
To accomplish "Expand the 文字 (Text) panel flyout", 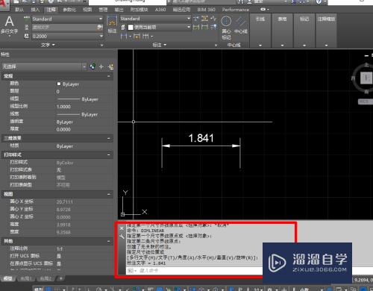I will pyautogui.click(x=48, y=45).
